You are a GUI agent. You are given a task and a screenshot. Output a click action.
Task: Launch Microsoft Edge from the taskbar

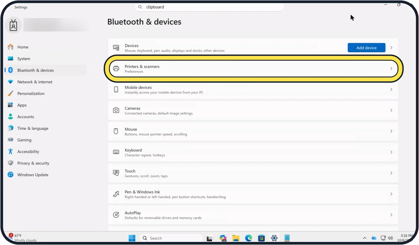pos(249,238)
